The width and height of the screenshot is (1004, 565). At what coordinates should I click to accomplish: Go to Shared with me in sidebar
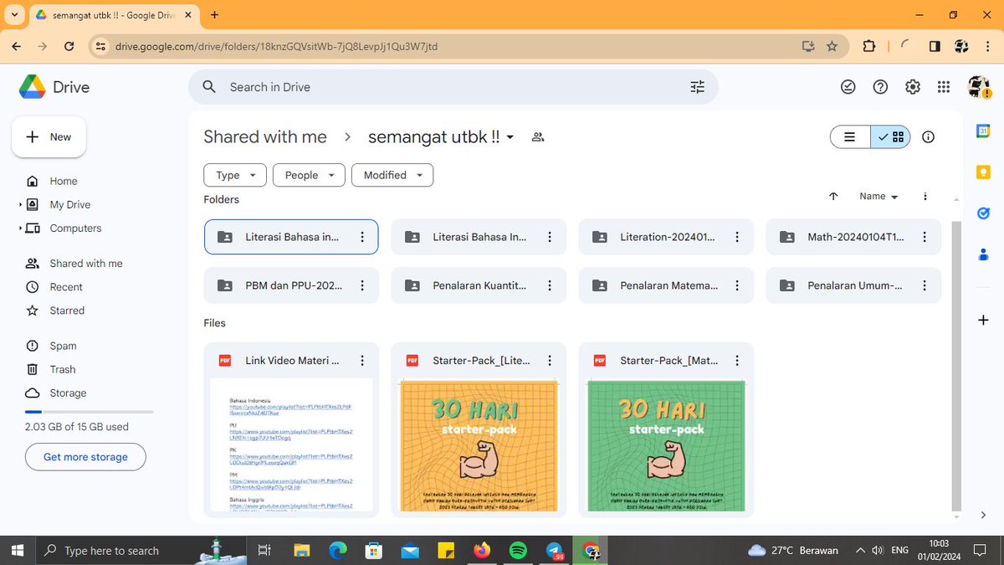(x=87, y=263)
